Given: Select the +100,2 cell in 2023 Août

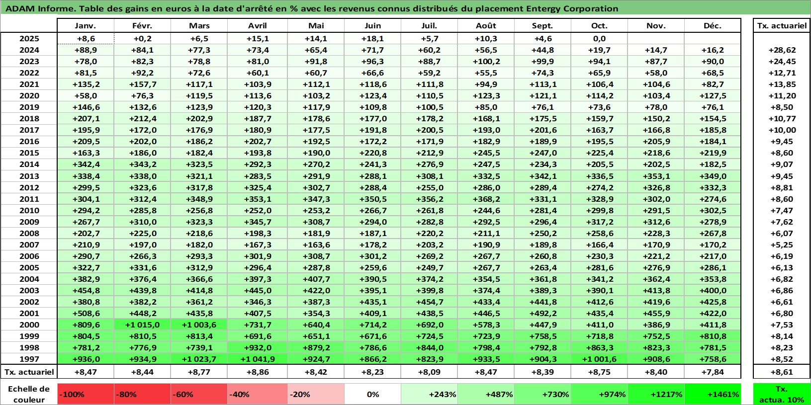Looking at the screenshot, I should click(486, 61).
